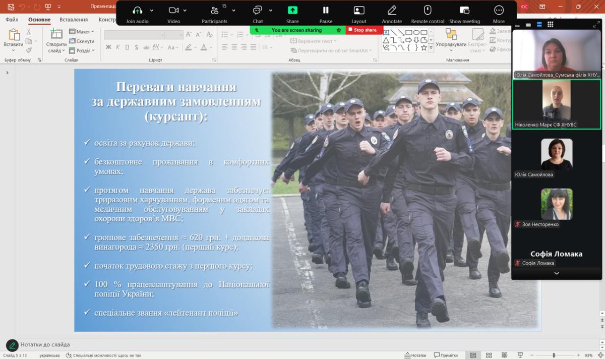
Task: Select Ніколенко Марк's video thumbnail
Action: (557, 104)
